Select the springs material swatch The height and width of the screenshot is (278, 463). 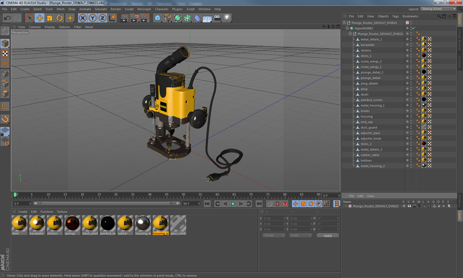[72, 225]
